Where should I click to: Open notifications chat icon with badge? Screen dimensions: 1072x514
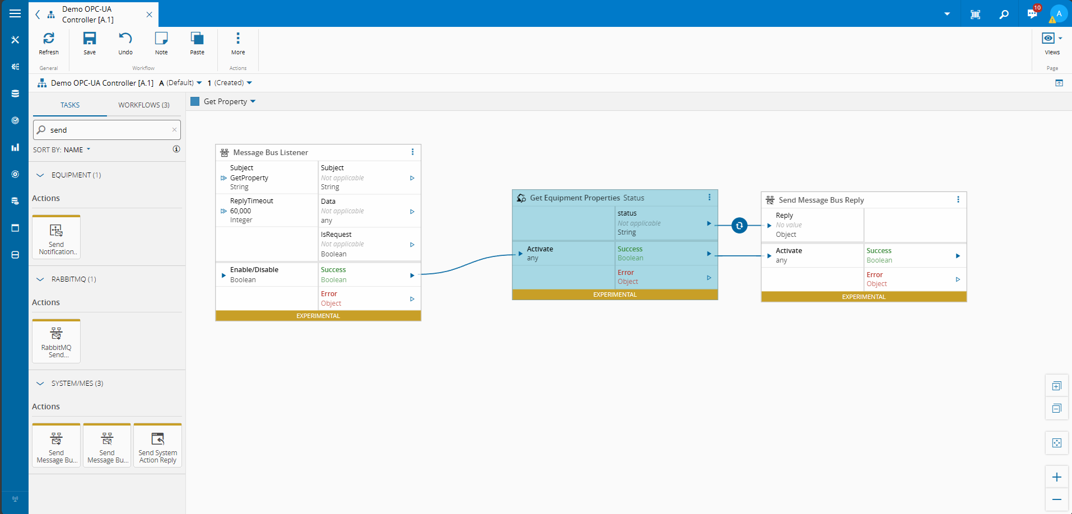click(1032, 14)
